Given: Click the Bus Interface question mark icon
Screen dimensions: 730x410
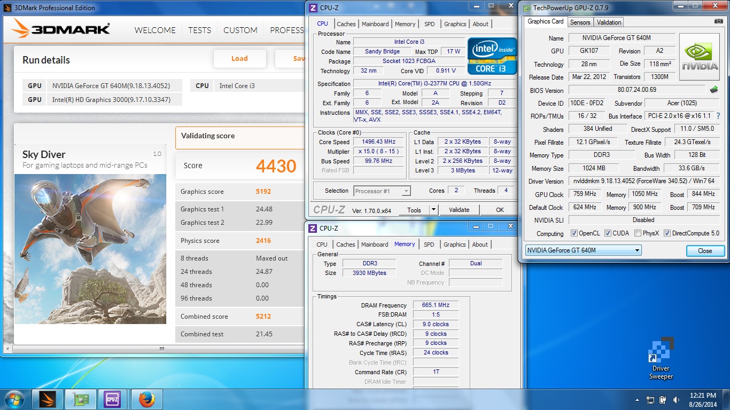Looking at the screenshot, I should [x=718, y=116].
